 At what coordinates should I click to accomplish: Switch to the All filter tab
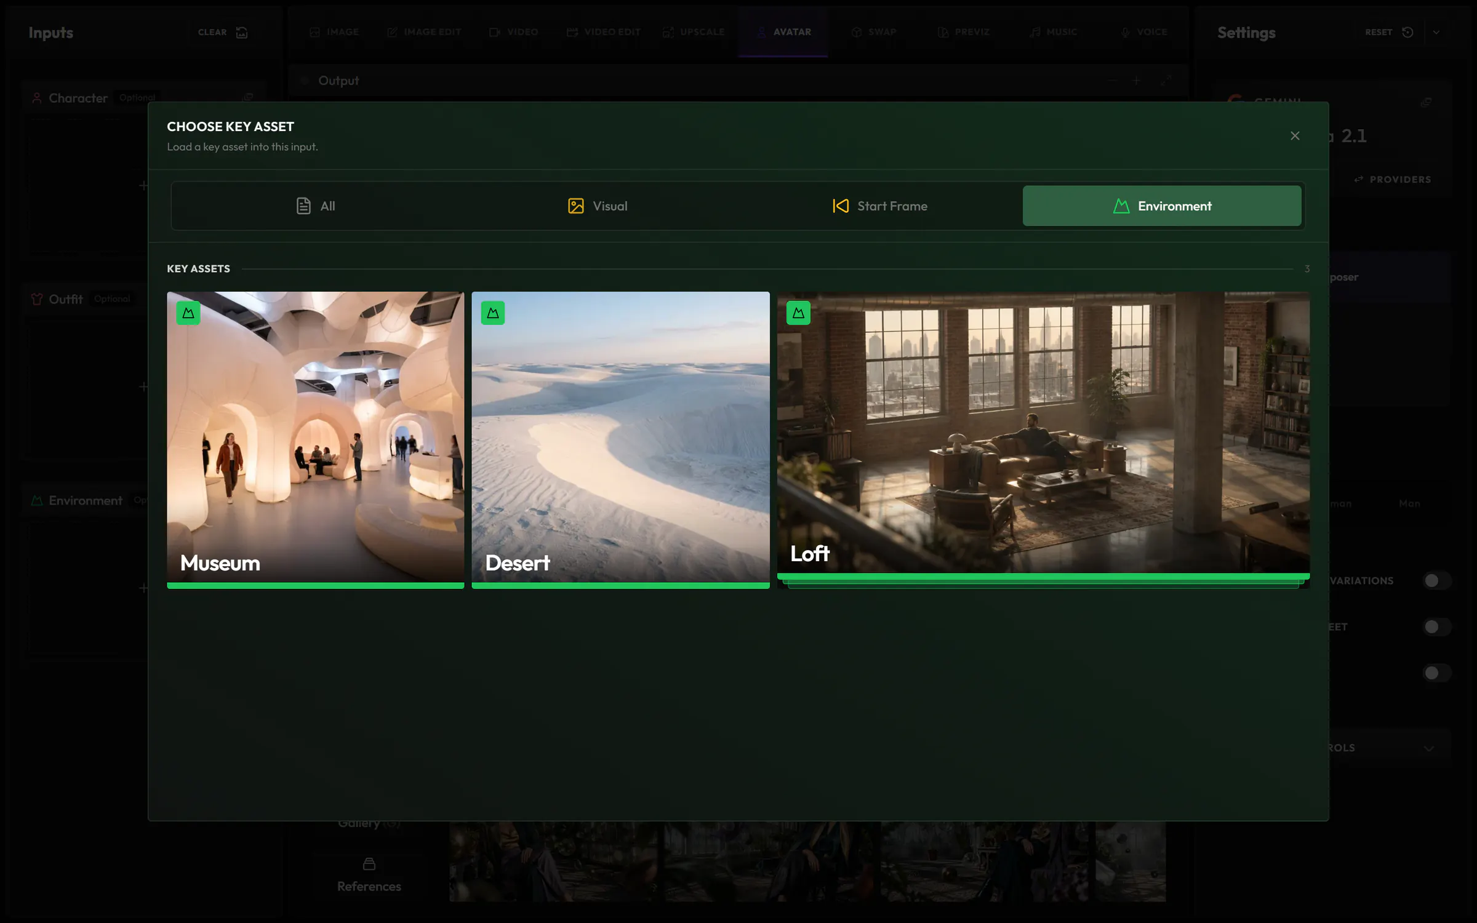coord(316,206)
